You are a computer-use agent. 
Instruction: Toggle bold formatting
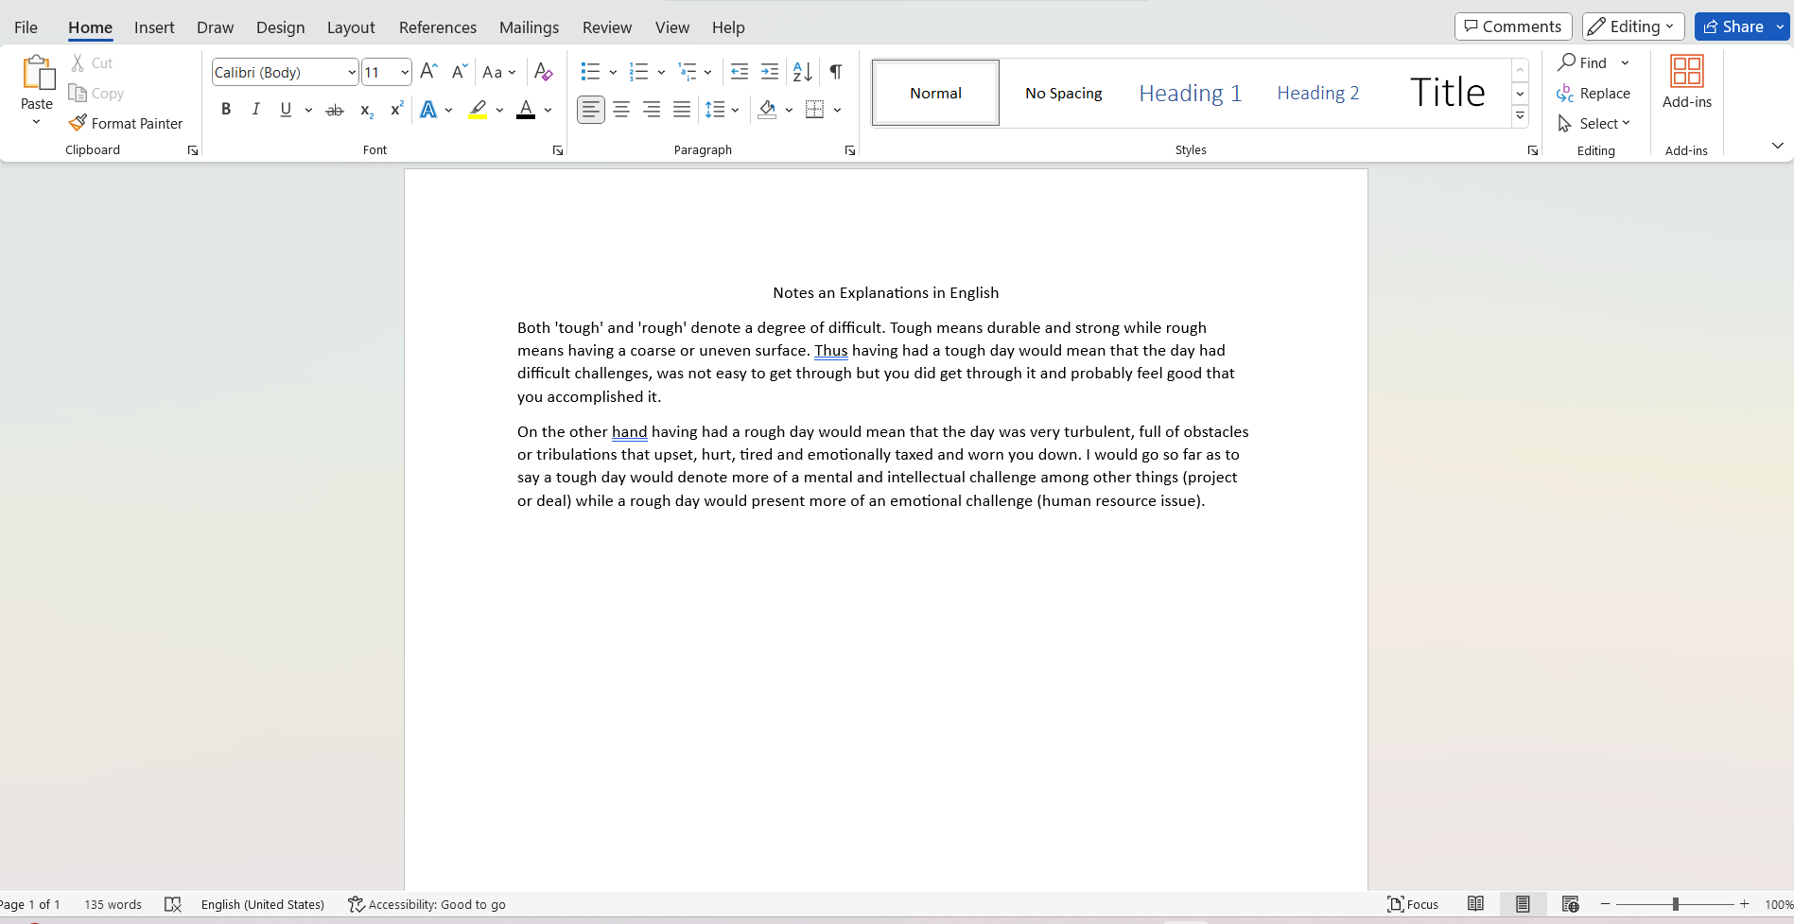pyautogui.click(x=226, y=110)
